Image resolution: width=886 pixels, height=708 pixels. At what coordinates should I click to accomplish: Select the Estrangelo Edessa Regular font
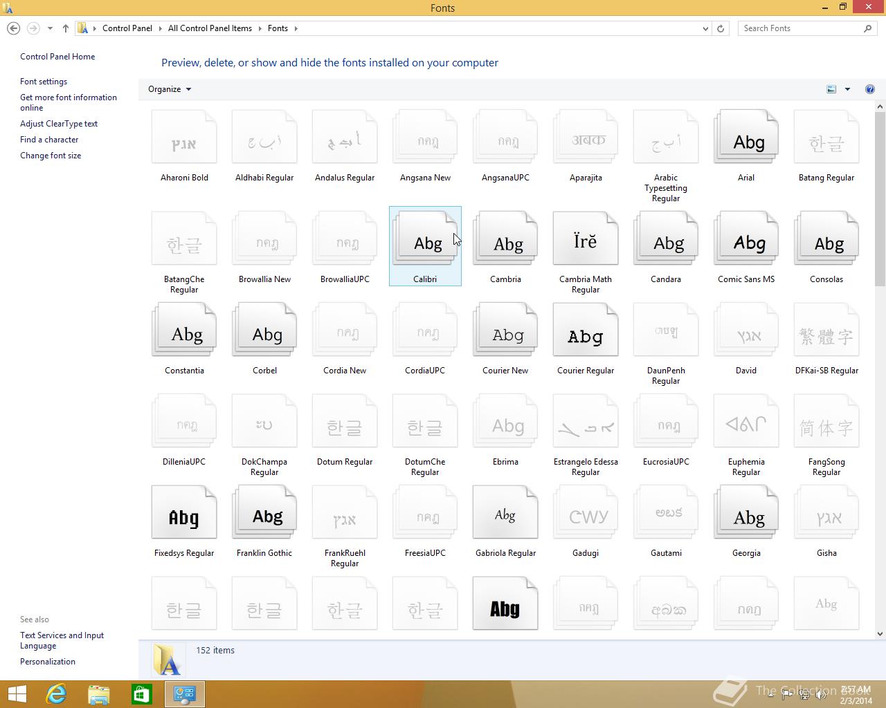click(x=586, y=422)
